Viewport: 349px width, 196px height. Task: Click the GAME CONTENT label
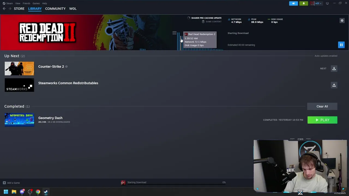(x=213, y=22)
